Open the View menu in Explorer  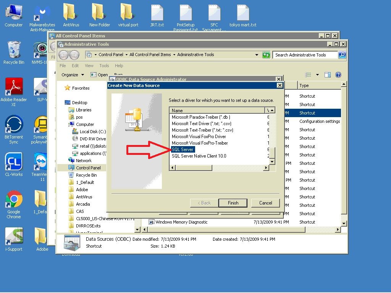89,66
